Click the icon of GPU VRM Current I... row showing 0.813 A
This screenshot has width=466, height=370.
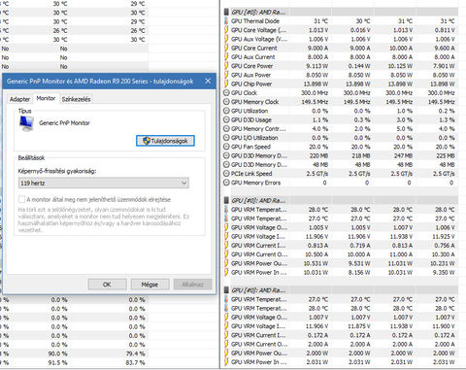(226, 246)
